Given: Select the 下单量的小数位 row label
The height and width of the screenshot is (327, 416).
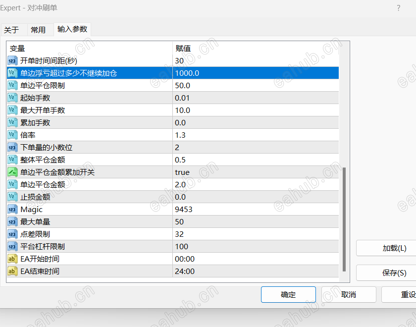Looking at the screenshot, I should [x=46, y=148].
